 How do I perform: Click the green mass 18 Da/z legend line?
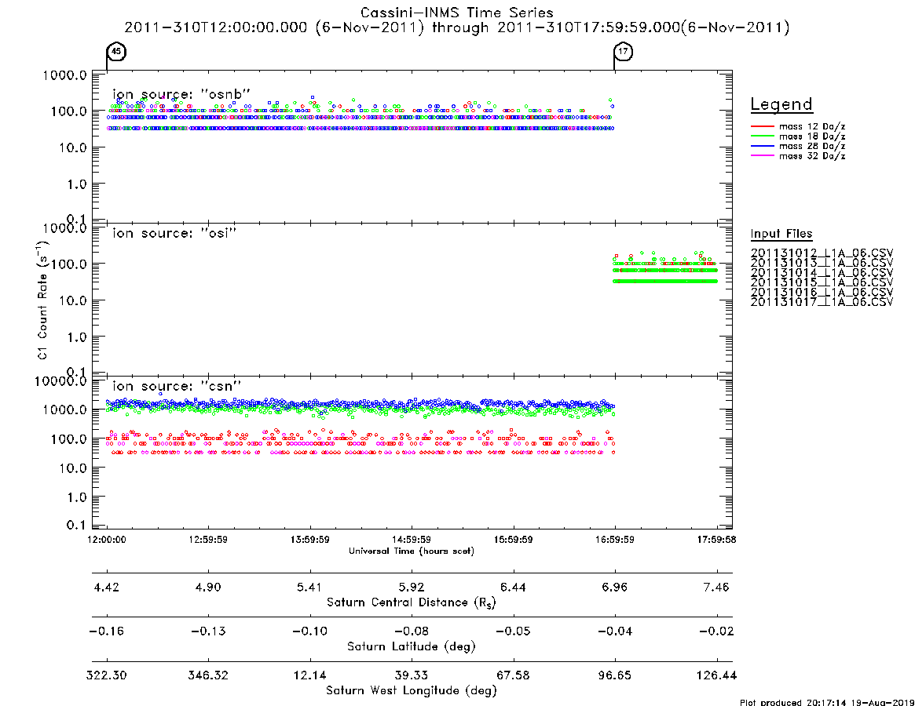762,136
